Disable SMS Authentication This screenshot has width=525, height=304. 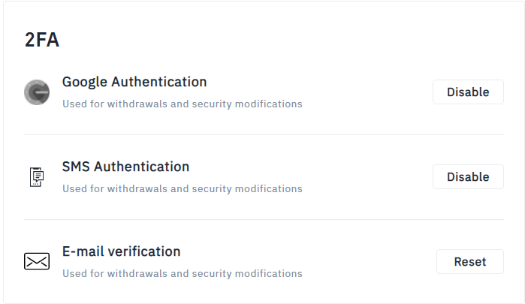[468, 177]
